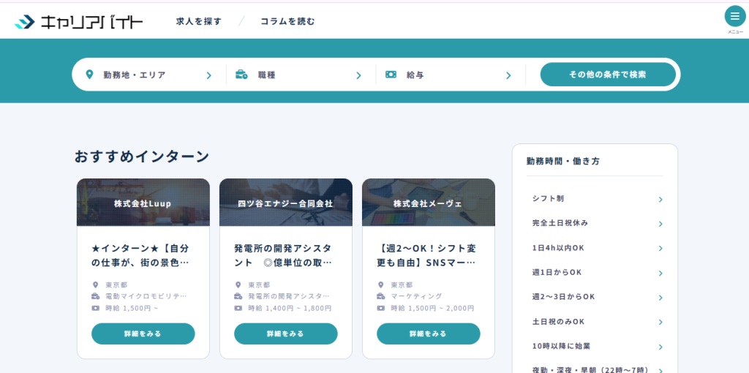749x373 pixels.
Task: Choose the 週1日からOK filter
Action: coord(596,272)
